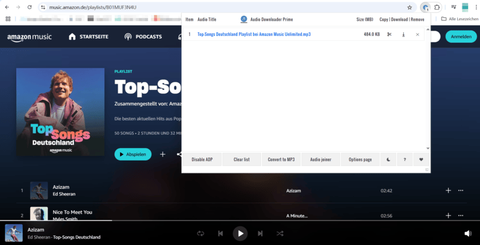Open the Alle Lesezeichen bookmarks folder
The width and height of the screenshot is (480, 245).
(x=460, y=19)
